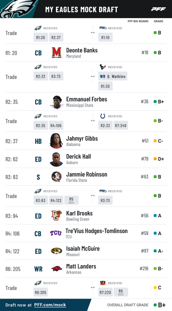Screen dimensions: 172x311
Task: Click the TCU logo beside Tre'Vius Hodges-Tomlinson
Action: pos(56,233)
